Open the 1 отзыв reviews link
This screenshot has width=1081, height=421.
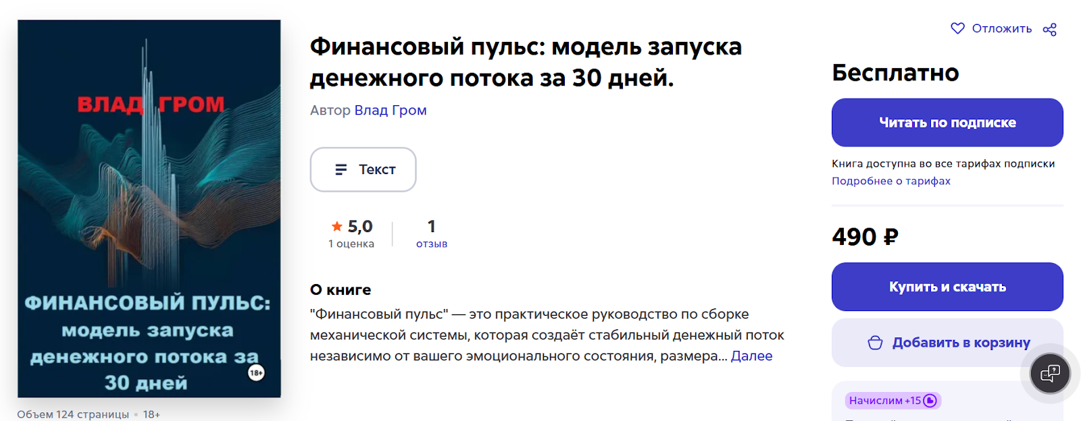coord(432,233)
